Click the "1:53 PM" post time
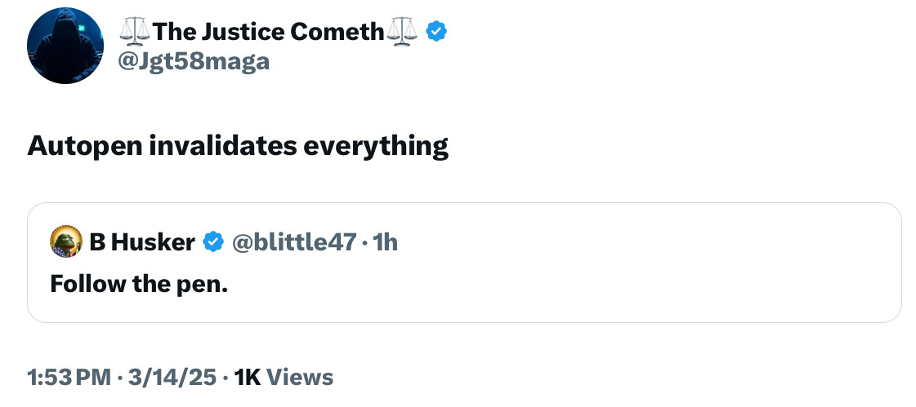Screen dimensions: 916x407 pyautogui.click(x=69, y=377)
